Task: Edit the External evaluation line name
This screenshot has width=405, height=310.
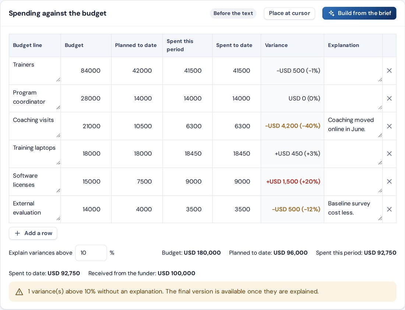Action: click(35, 209)
